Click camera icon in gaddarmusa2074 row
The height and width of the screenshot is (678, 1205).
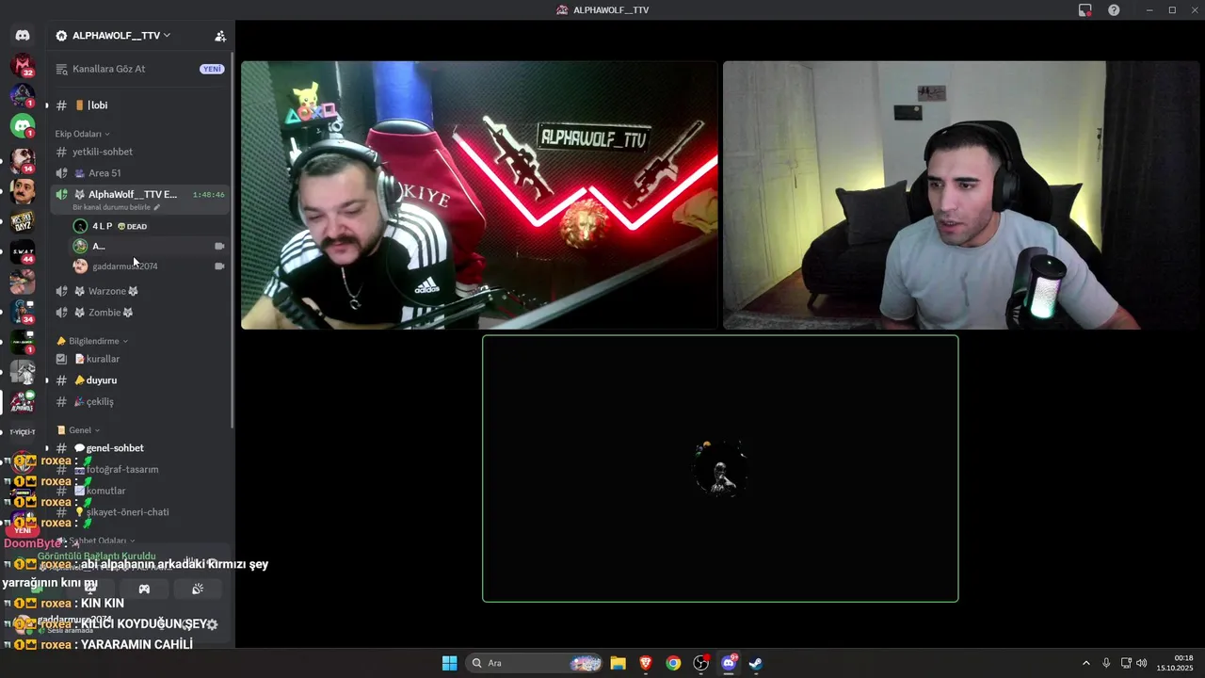click(219, 266)
